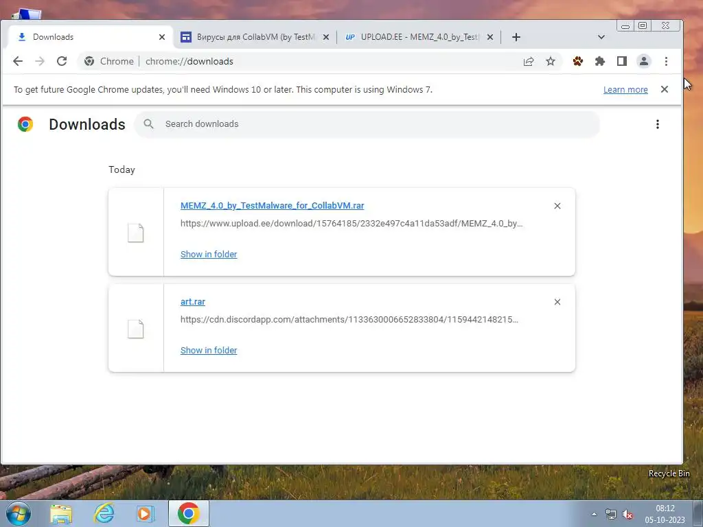Click the upload.ee download URL text
703x527 pixels.
(351, 224)
